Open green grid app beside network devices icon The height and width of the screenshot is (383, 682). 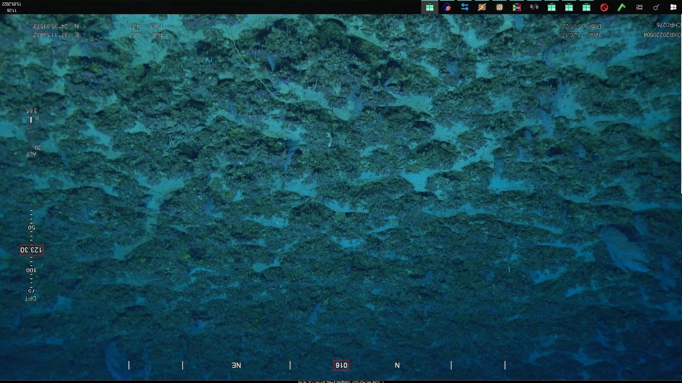(x=552, y=7)
